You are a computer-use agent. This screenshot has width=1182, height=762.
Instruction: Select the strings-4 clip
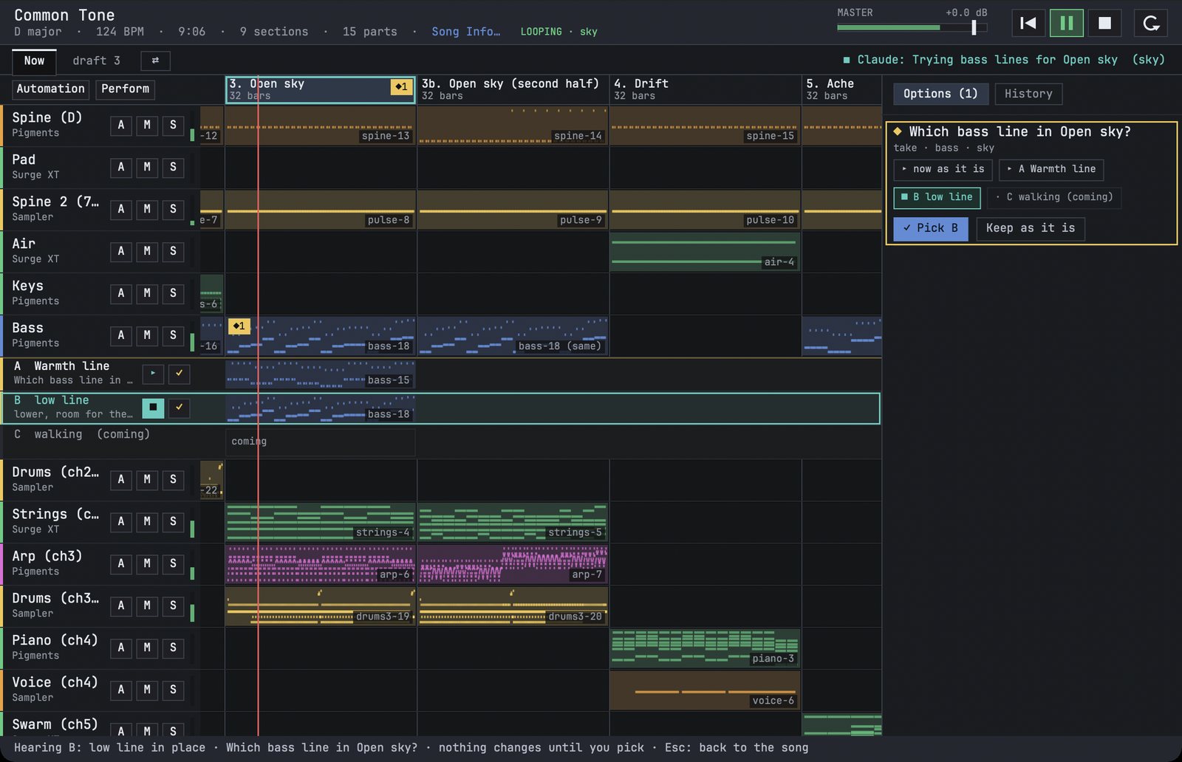click(x=321, y=522)
